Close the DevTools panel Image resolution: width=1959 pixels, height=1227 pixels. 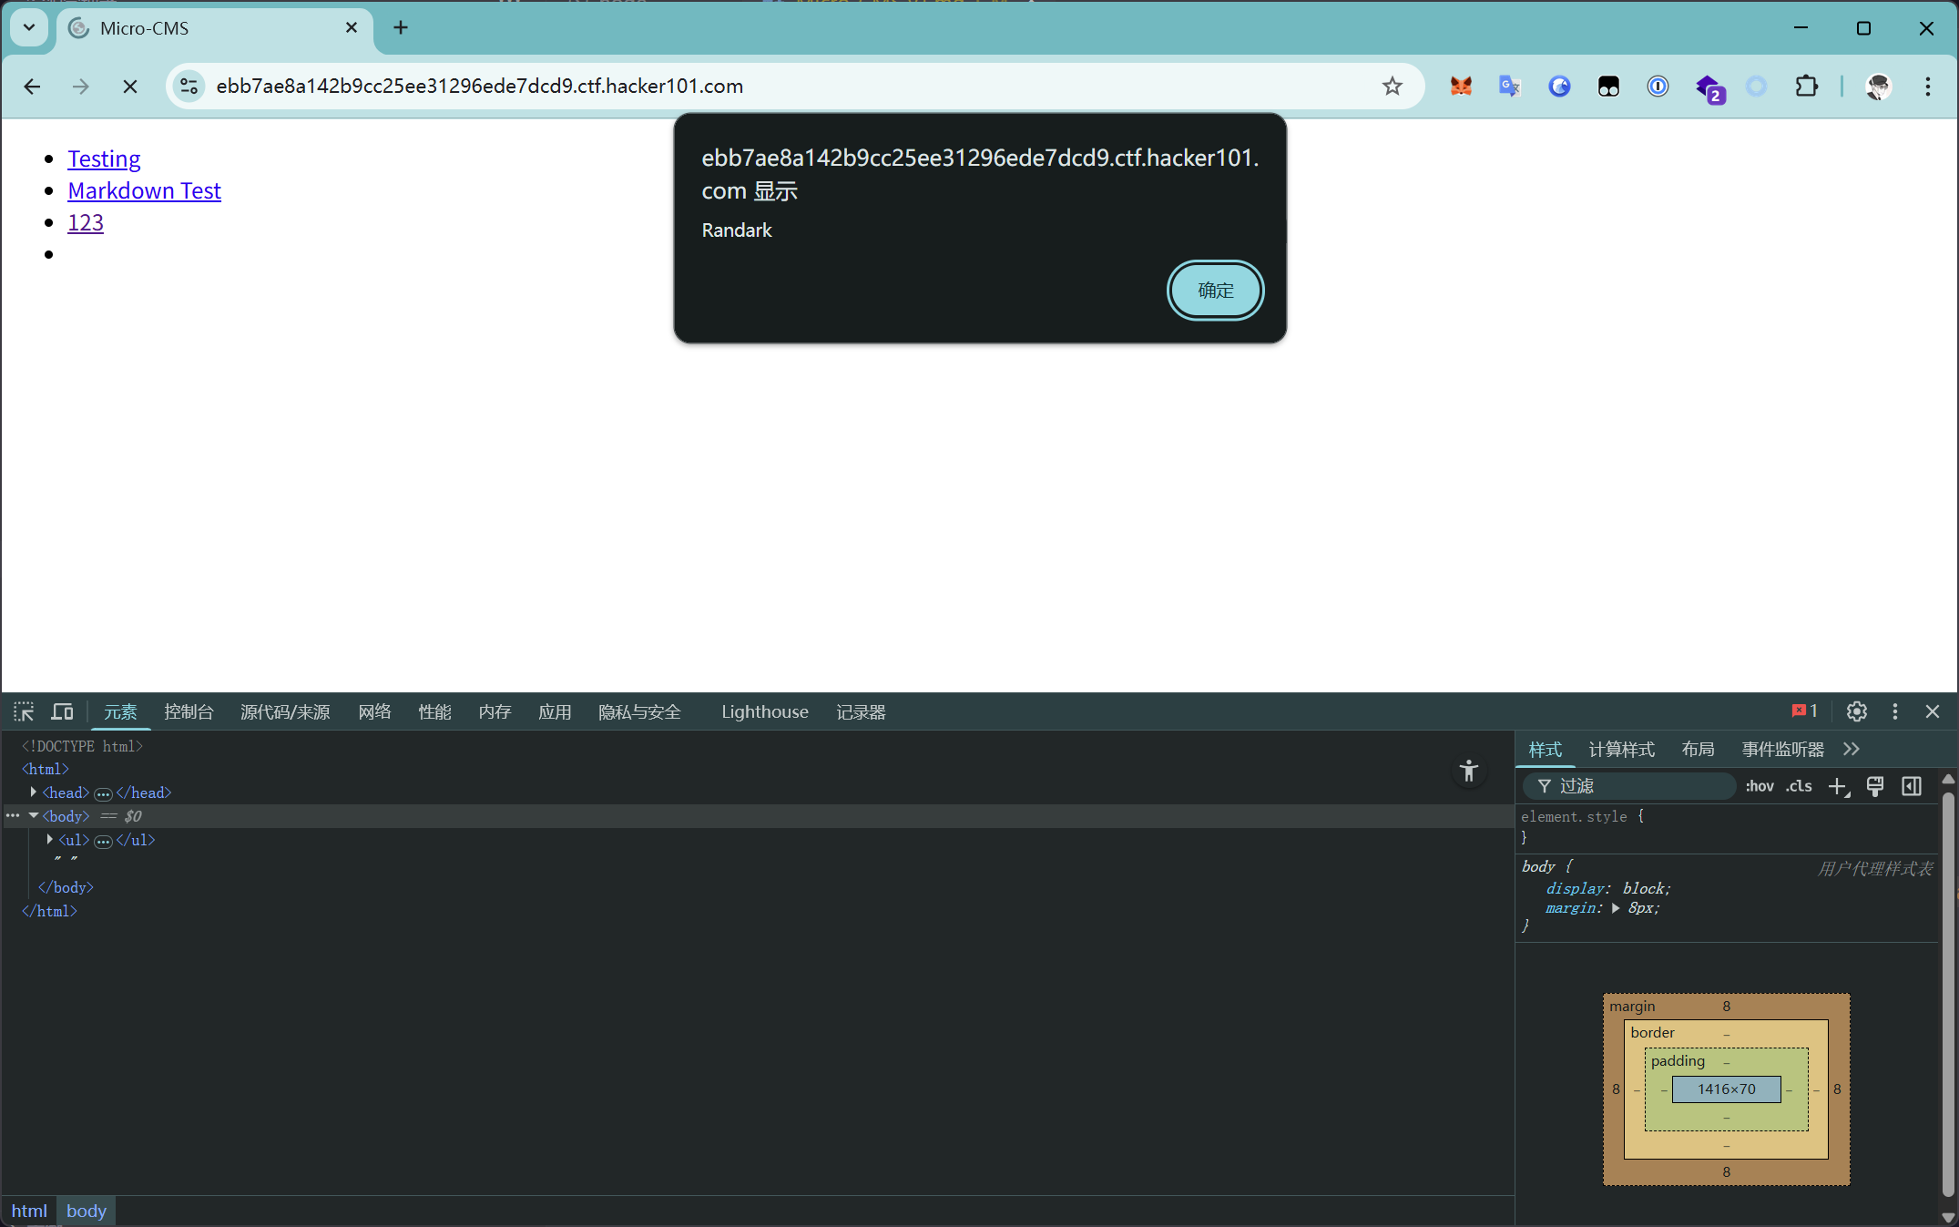coord(1933,711)
